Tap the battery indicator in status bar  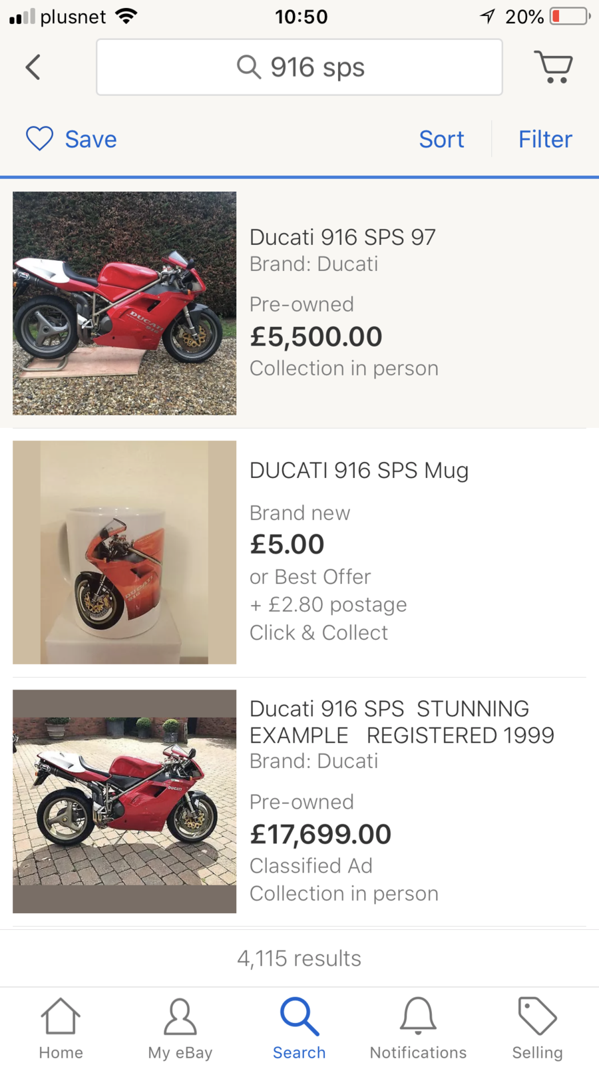point(570,16)
